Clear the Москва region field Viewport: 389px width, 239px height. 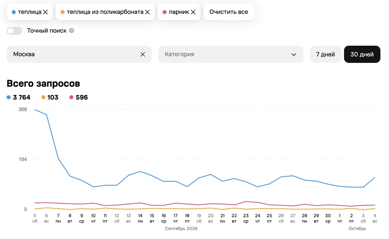[x=143, y=54]
